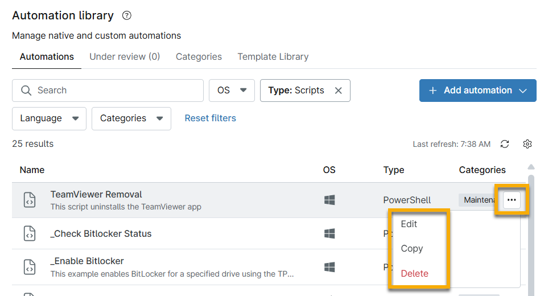The width and height of the screenshot is (540, 296).
Task: Open the Language filter dropdown
Action: click(x=49, y=118)
